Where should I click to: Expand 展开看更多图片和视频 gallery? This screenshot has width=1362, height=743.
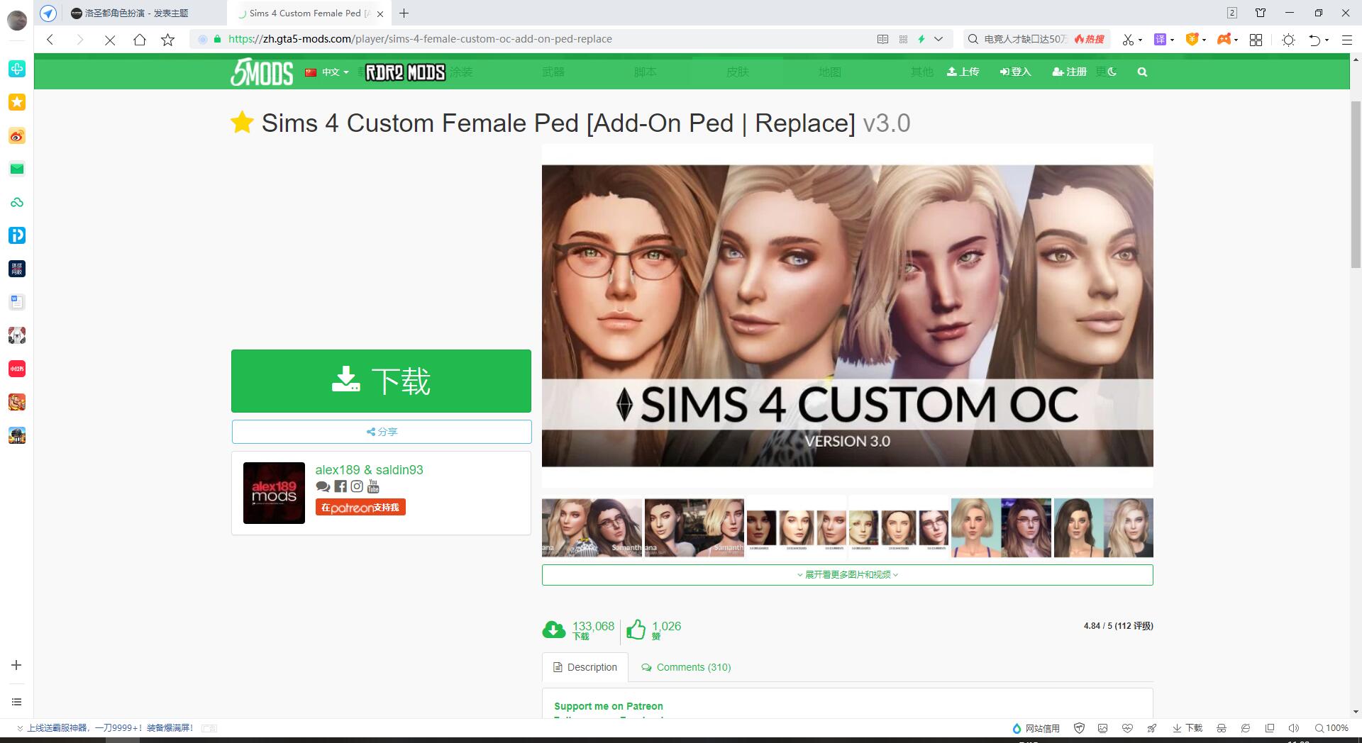(x=847, y=575)
